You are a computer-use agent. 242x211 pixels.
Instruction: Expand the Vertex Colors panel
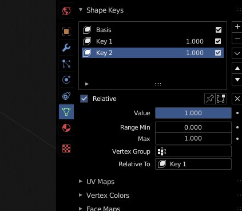[x=81, y=195]
